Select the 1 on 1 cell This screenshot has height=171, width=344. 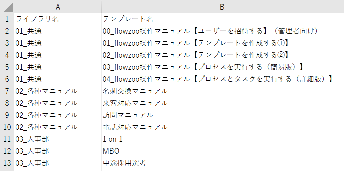pos(113,139)
